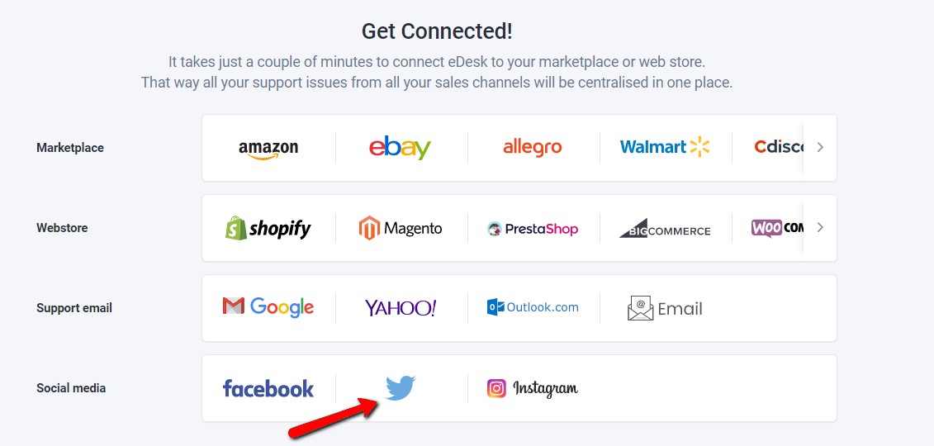934x446 pixels.
Task: Select the Magento webstore
Action: pyautogui.click(x=401, y=228)
